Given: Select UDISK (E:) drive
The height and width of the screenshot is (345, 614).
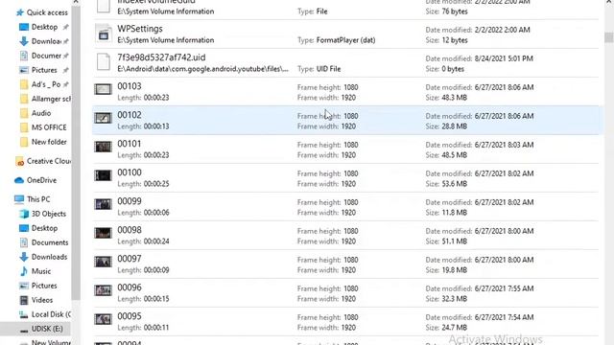Looking at the screenshot, I should click(47, 329).
